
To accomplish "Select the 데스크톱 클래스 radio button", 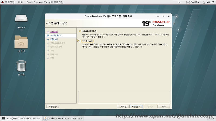I will pyautogui.click(x=80, y=31).
